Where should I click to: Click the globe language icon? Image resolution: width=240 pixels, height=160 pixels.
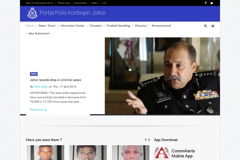[213, 26]
